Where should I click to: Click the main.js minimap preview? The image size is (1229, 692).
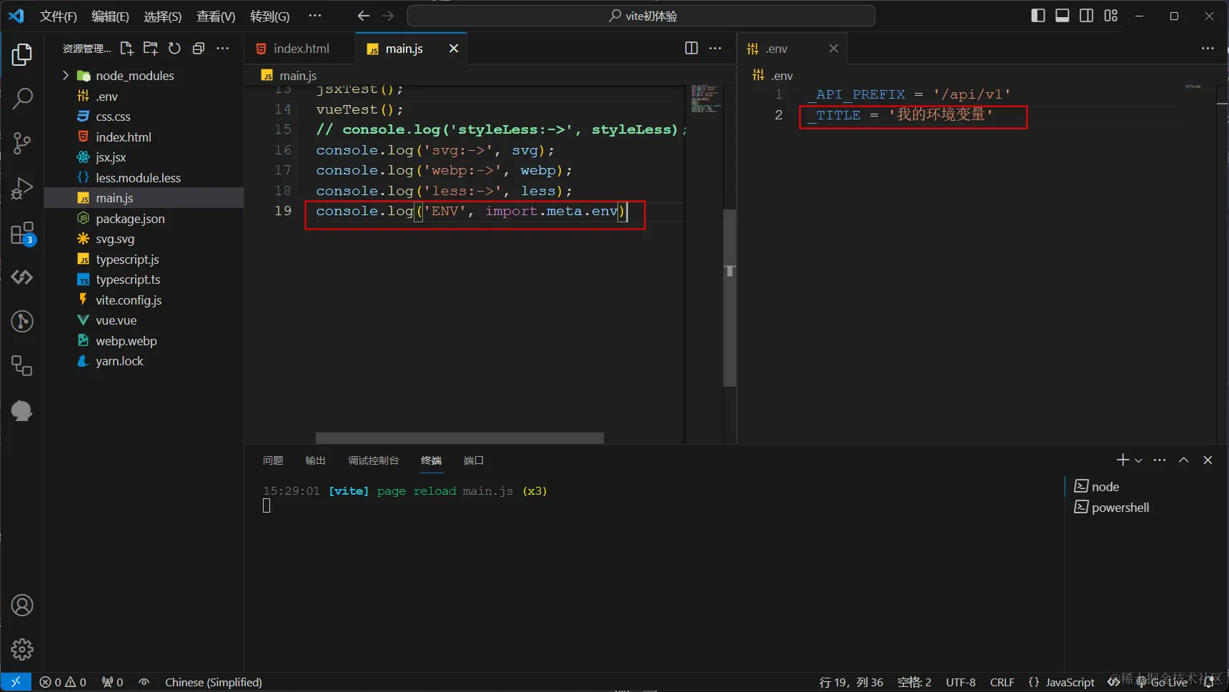click(x=705, y=99)
